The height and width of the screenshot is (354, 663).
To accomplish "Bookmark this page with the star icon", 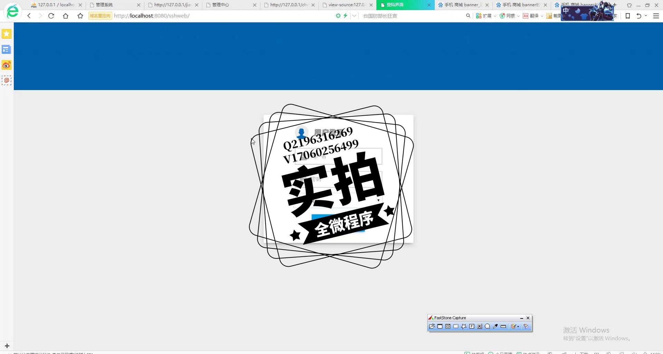I will click(80, 16).
